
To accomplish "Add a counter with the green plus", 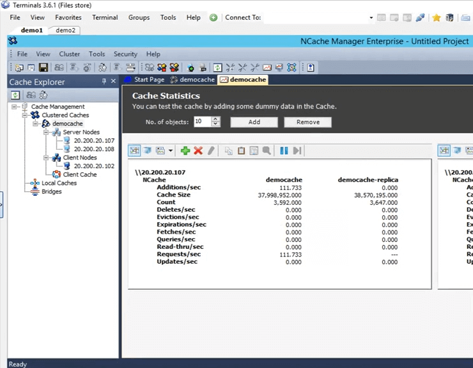I will pyautogui.click(x=185, y=150).
